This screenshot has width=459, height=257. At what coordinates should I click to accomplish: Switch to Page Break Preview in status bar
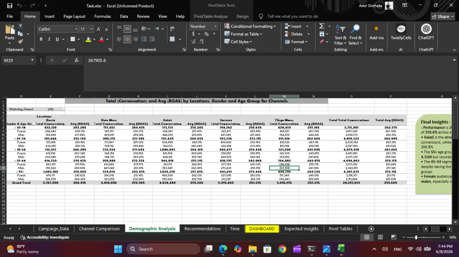pos(393,237)
